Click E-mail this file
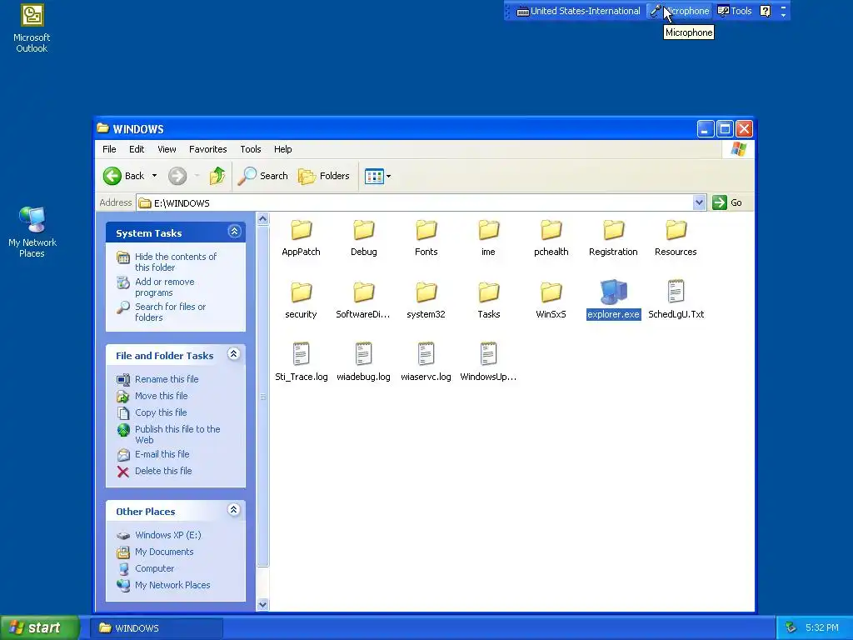Screen dimensions: 853x640 click(x=162, y=454)
